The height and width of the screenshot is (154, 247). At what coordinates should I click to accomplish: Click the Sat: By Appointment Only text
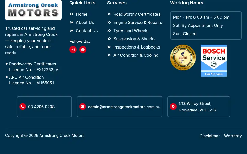pyautogui.click(x=198, y=25)
